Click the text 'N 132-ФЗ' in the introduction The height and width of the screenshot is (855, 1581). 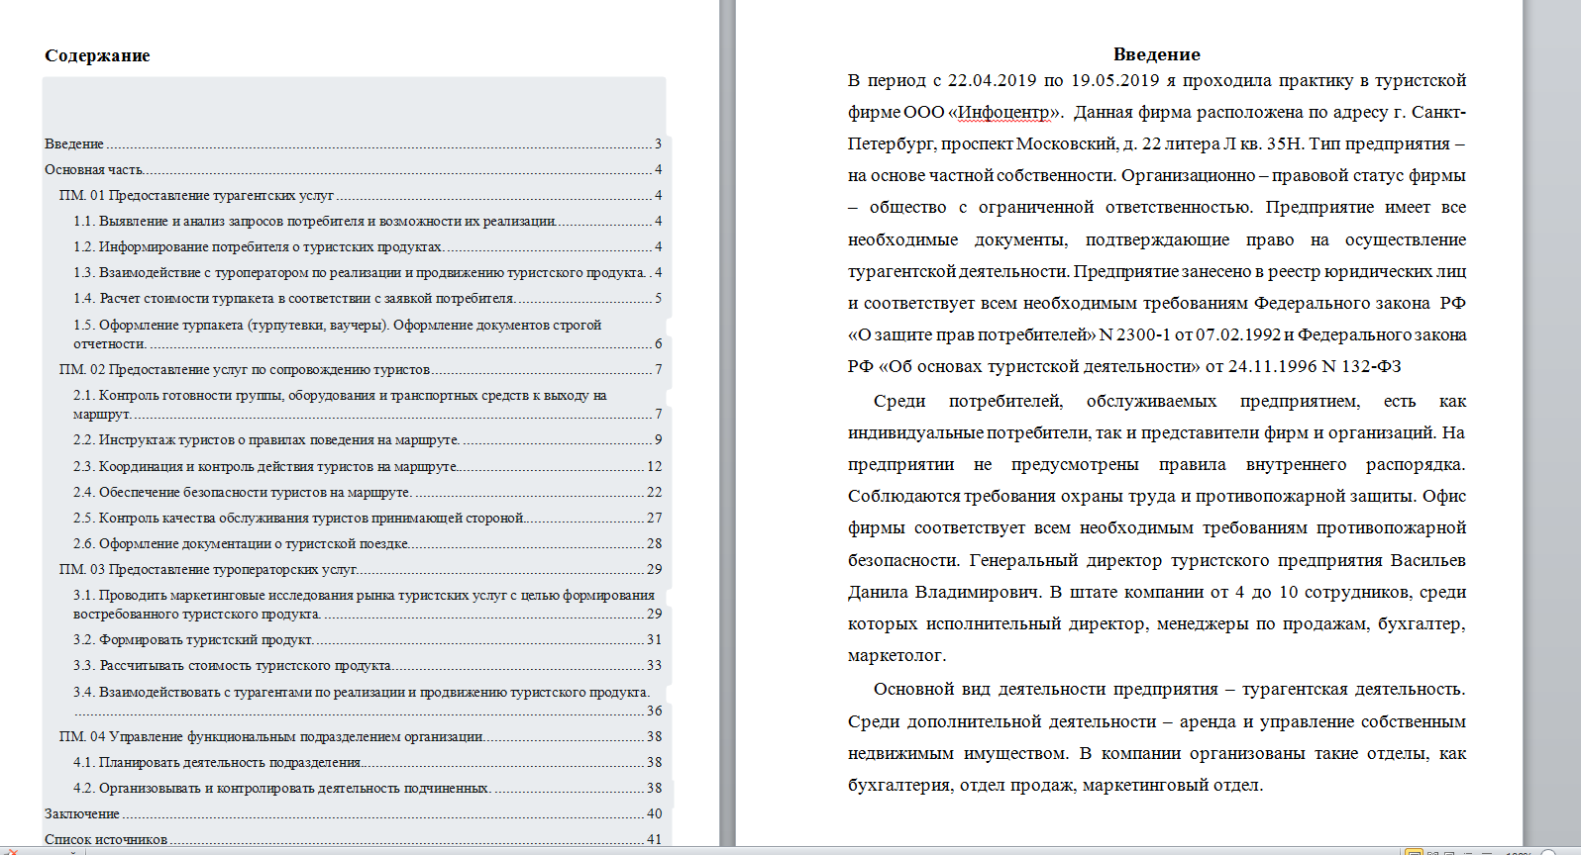[x=1361, y=366]
